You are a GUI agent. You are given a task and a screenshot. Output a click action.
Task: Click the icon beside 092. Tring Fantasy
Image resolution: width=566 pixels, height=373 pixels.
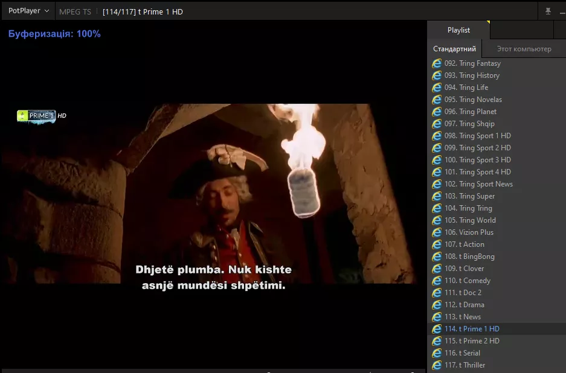click(x=437, y=63)
